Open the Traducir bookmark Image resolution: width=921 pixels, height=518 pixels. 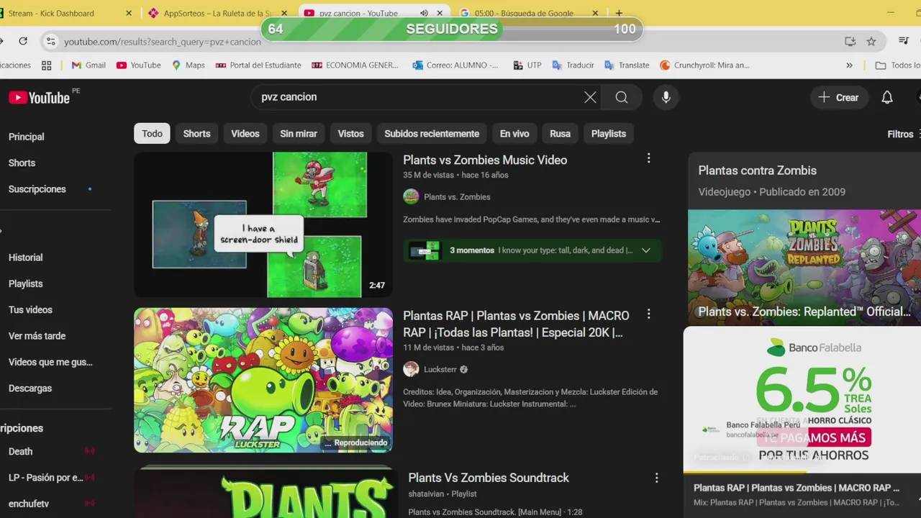coord(573,65)
